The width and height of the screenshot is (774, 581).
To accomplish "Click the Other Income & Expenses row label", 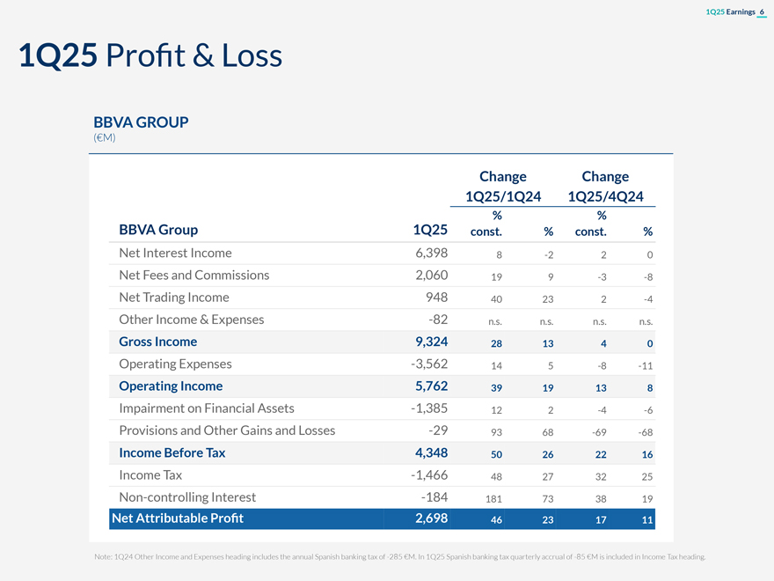I will coord(191,320).
